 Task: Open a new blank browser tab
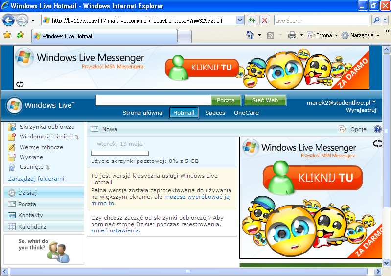click(x=184, y=37)
